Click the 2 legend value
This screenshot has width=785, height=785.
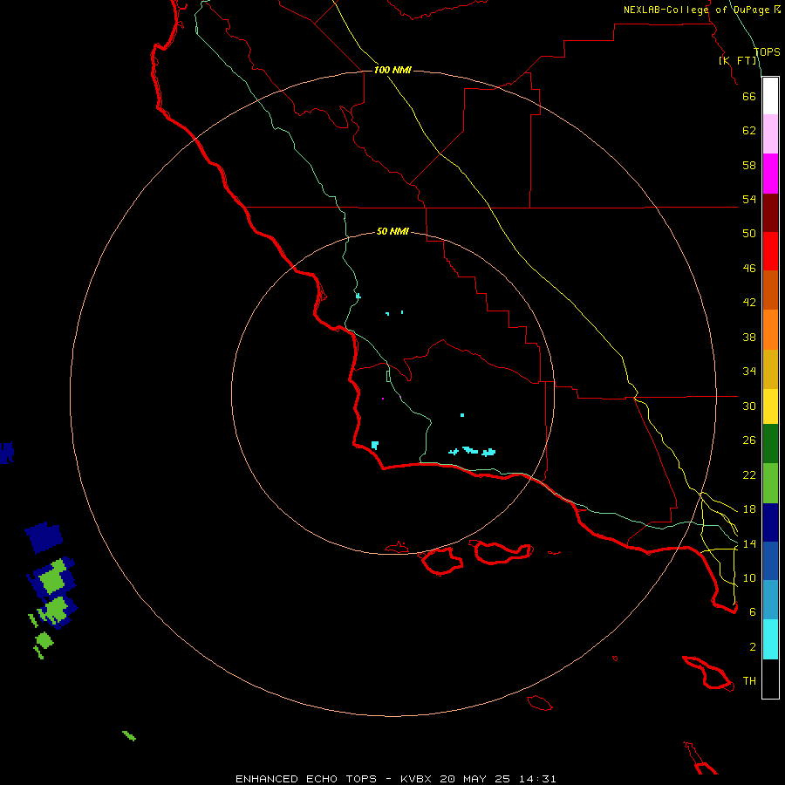click(752, 647)
